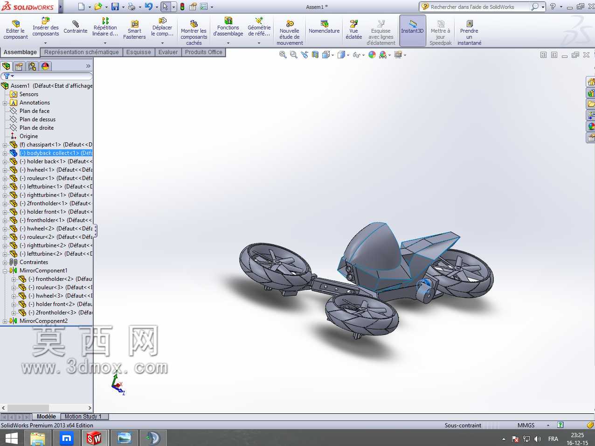Screen dimensions: 595x446
Task: Click the Edit appearance color ball
Action: click(x=372, y=55)
